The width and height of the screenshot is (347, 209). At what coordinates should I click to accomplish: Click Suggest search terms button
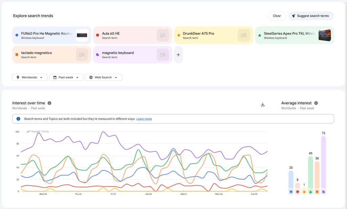pos(311,16)
